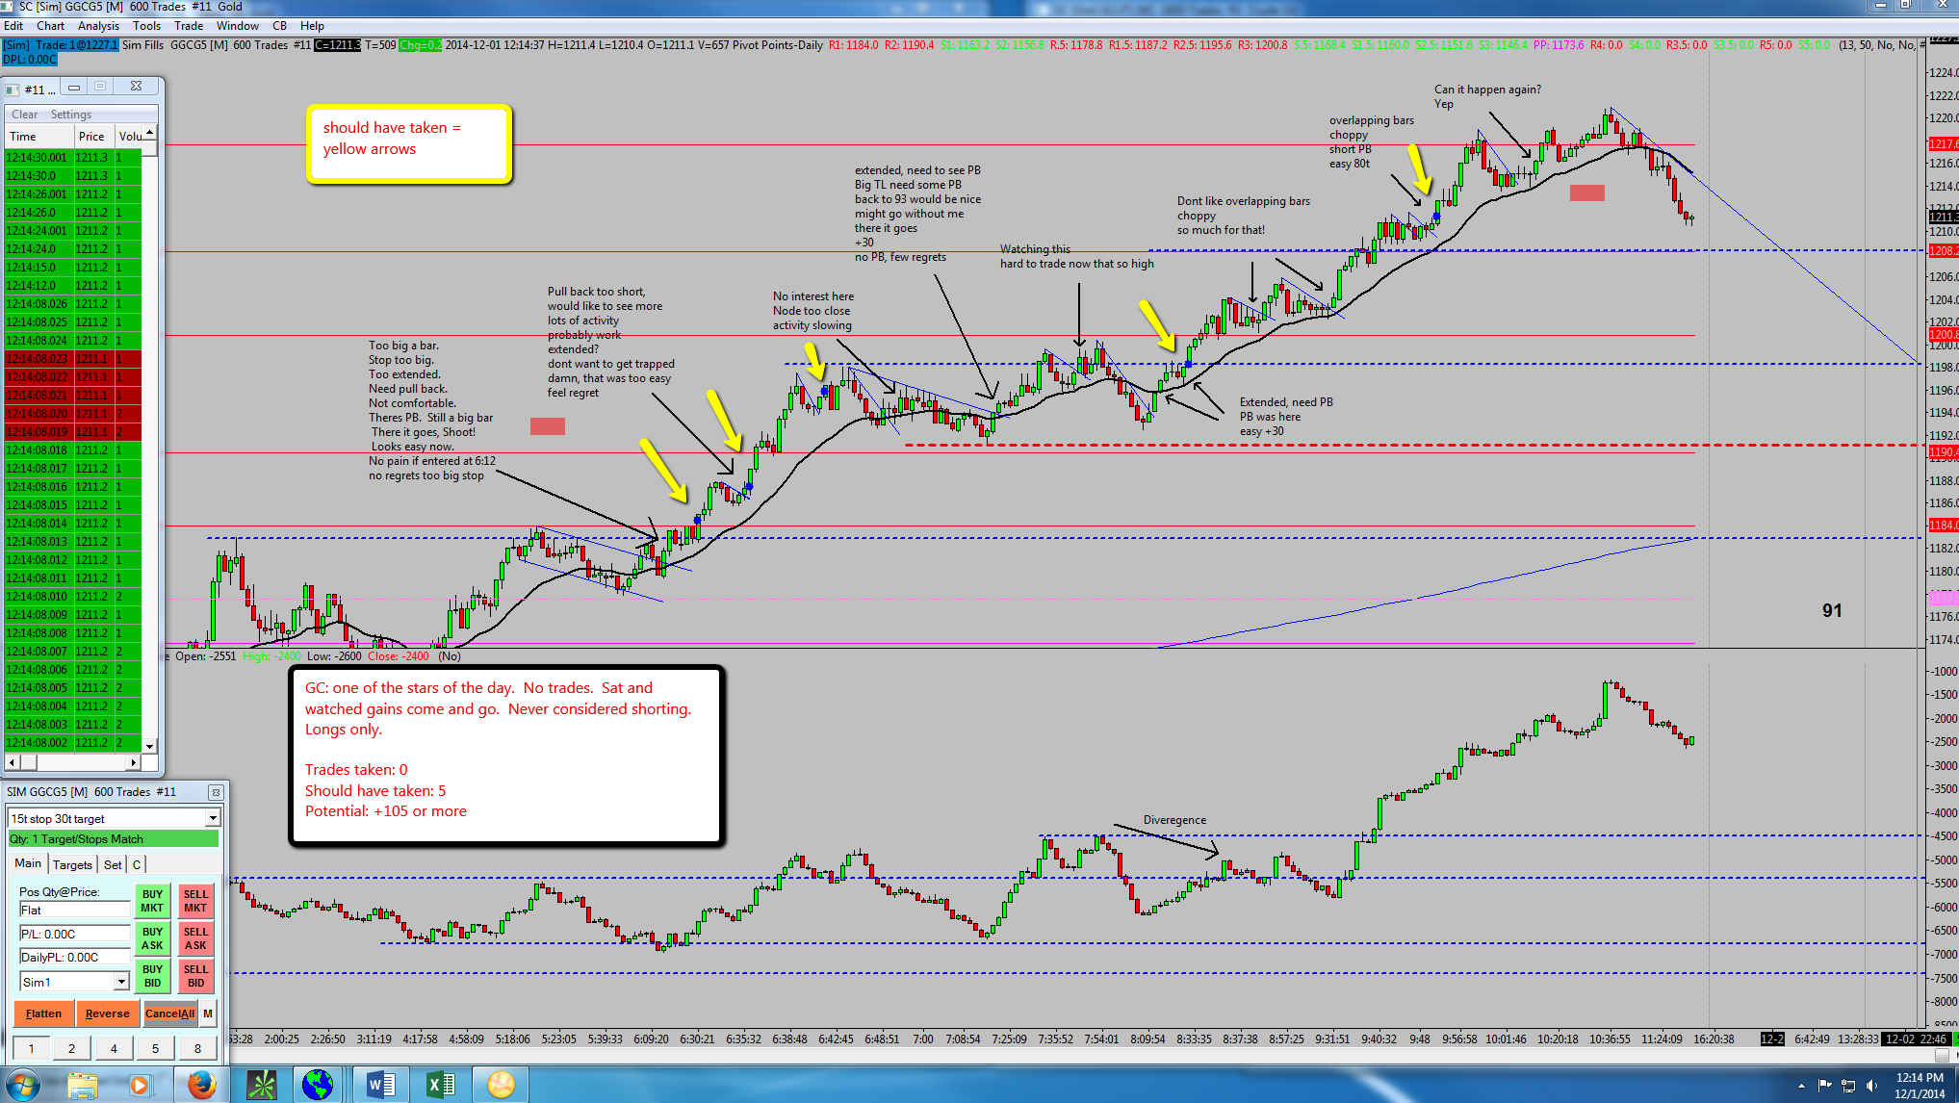Close the #11 Time and Sales window

136,87
